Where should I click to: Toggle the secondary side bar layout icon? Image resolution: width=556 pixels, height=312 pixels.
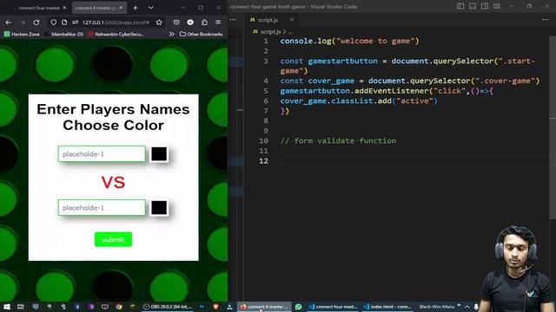click(x=485, y=6)
